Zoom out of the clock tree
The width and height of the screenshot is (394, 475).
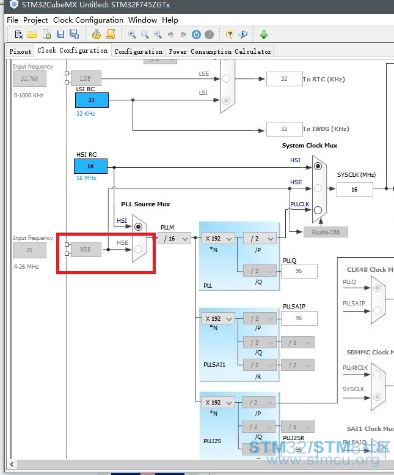(x=158, y=34)
